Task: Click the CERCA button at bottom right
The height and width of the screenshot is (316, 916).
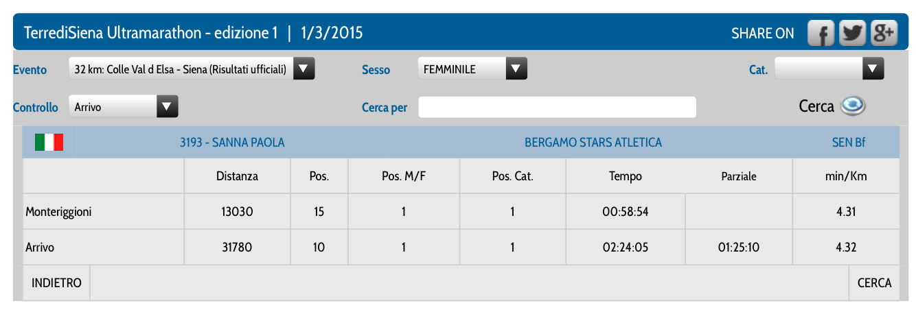Action: [874, 283]
